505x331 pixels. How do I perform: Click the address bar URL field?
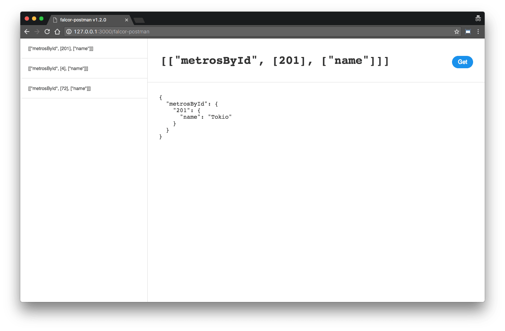263,32
